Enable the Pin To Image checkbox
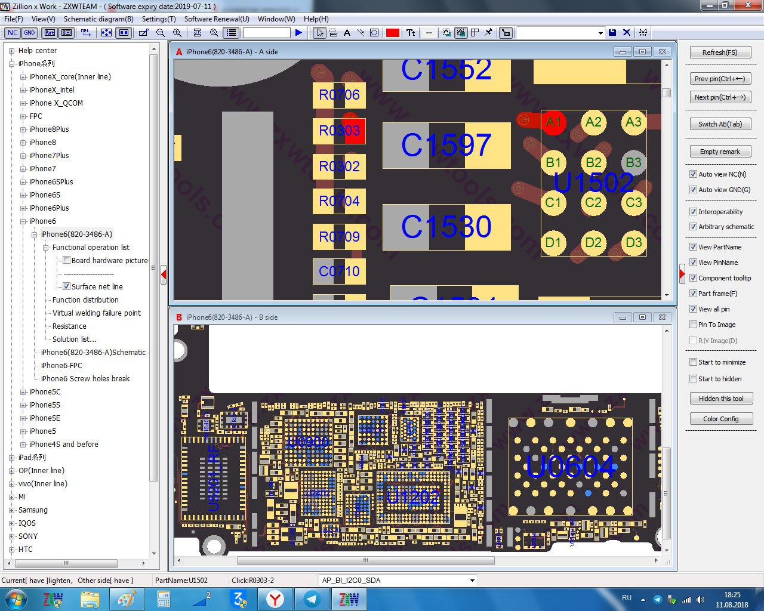This screenshot has width=764, height=611. 693,325
